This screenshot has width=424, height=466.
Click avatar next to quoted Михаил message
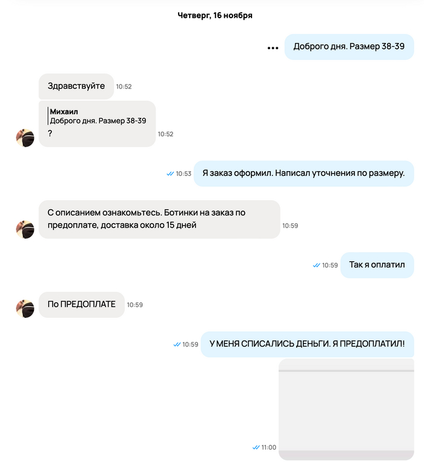click(x=25, y=138)
